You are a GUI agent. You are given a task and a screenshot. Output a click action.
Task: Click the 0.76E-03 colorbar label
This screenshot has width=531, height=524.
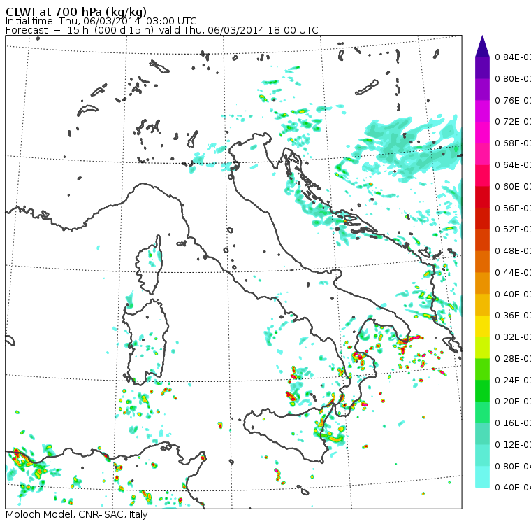click(x=513, y=100)
